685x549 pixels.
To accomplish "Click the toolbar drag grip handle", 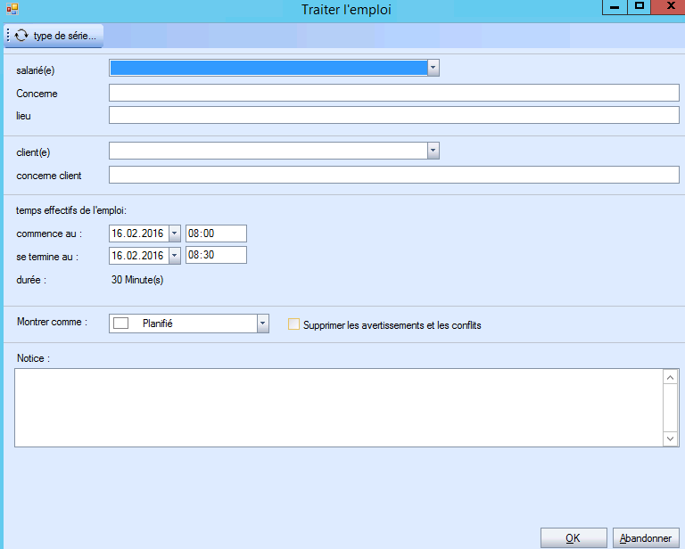I will (8, 36).
